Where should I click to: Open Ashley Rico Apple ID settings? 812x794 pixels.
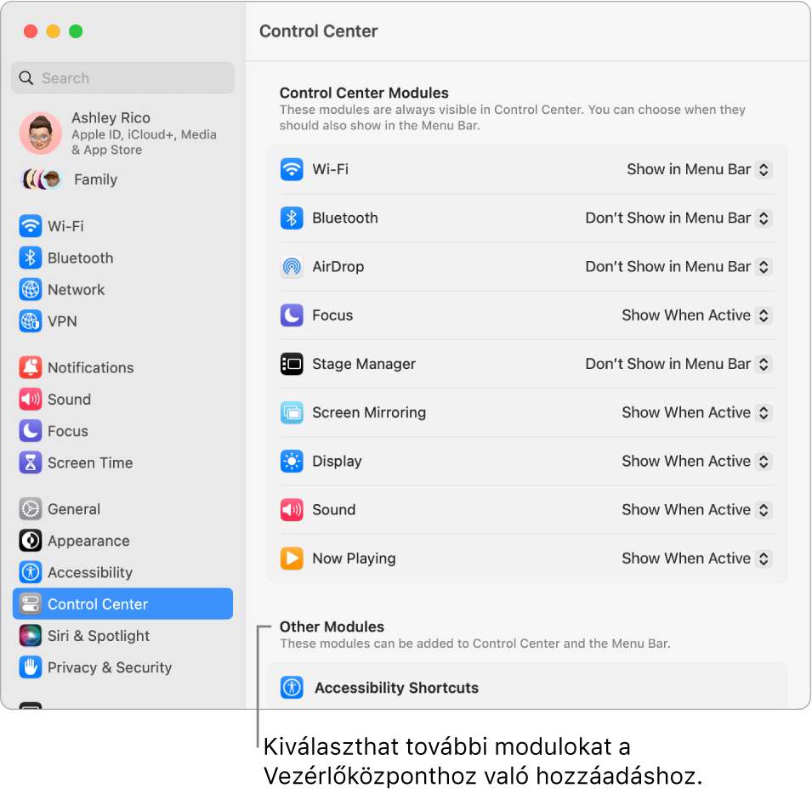(x=122, y=133)
